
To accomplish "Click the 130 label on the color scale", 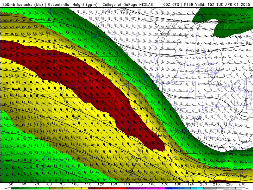I will pyautogui.click(x=114, y=184).
